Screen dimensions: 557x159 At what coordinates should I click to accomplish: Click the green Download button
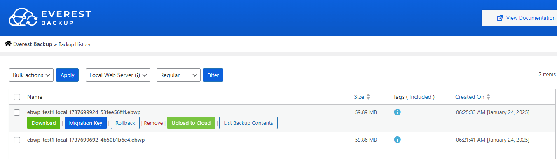pyautogui.click(x=44, y=123)
